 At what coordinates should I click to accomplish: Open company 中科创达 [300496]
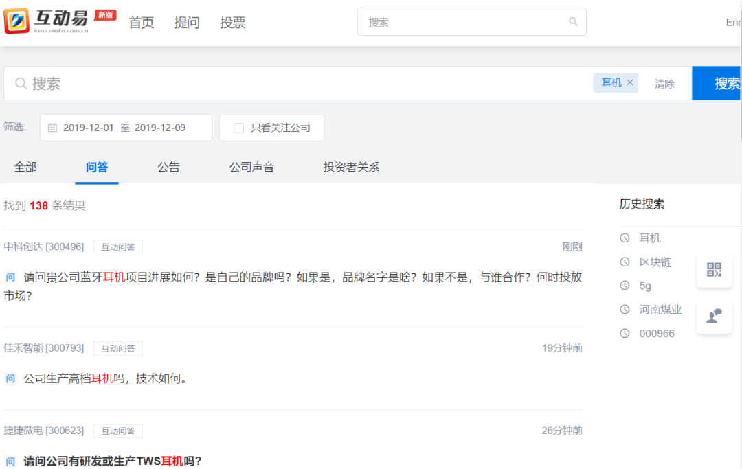point(44,247)
